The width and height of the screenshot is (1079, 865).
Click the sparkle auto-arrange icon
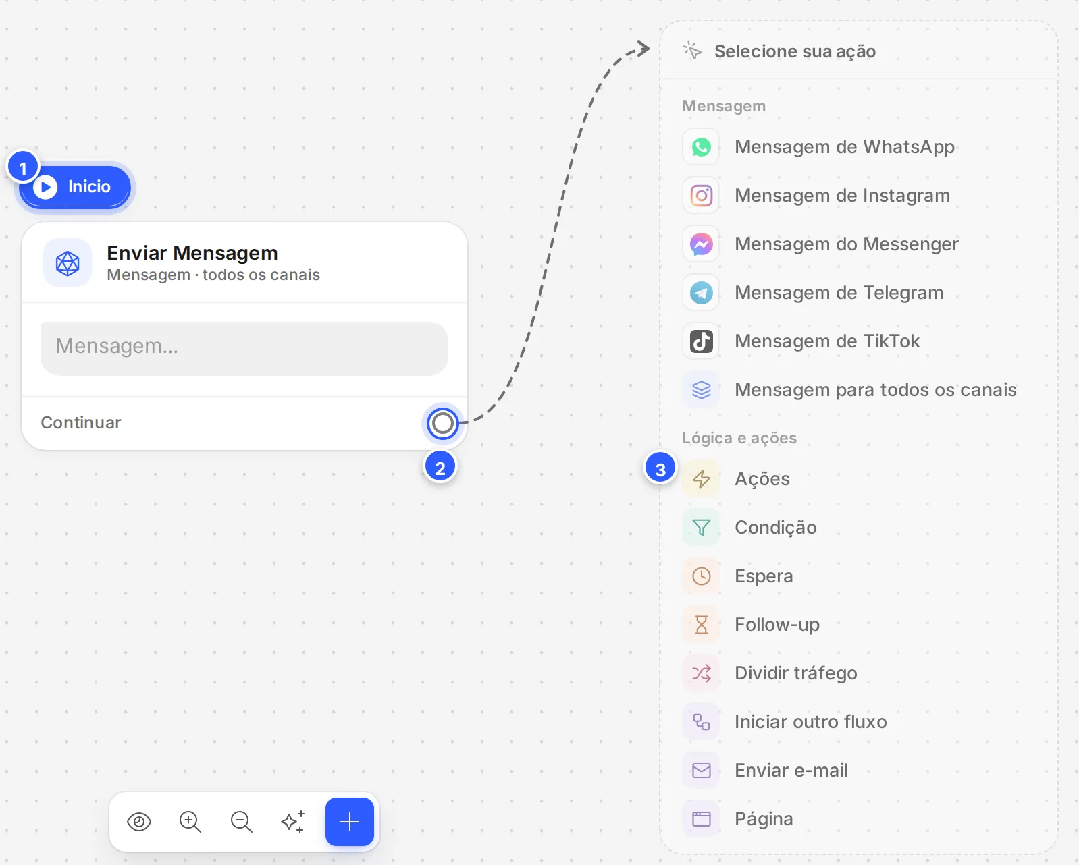293,822
